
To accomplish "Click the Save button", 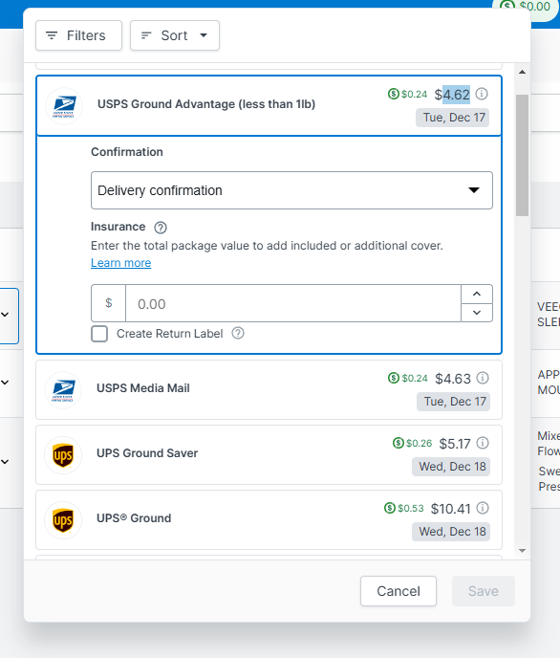I will point(484,591).
